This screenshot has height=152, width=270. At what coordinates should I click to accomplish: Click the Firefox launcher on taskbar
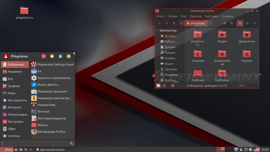(16, 149)
